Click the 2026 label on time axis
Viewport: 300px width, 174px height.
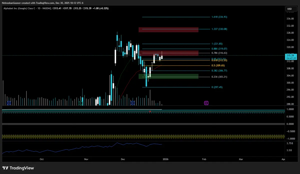tap(165, 159)
